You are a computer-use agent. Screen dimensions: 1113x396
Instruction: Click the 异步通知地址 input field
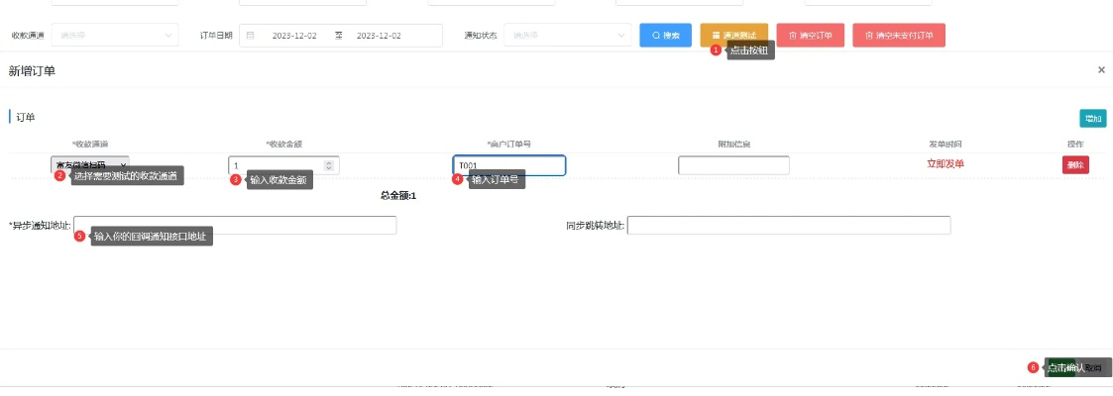[235, 226]
